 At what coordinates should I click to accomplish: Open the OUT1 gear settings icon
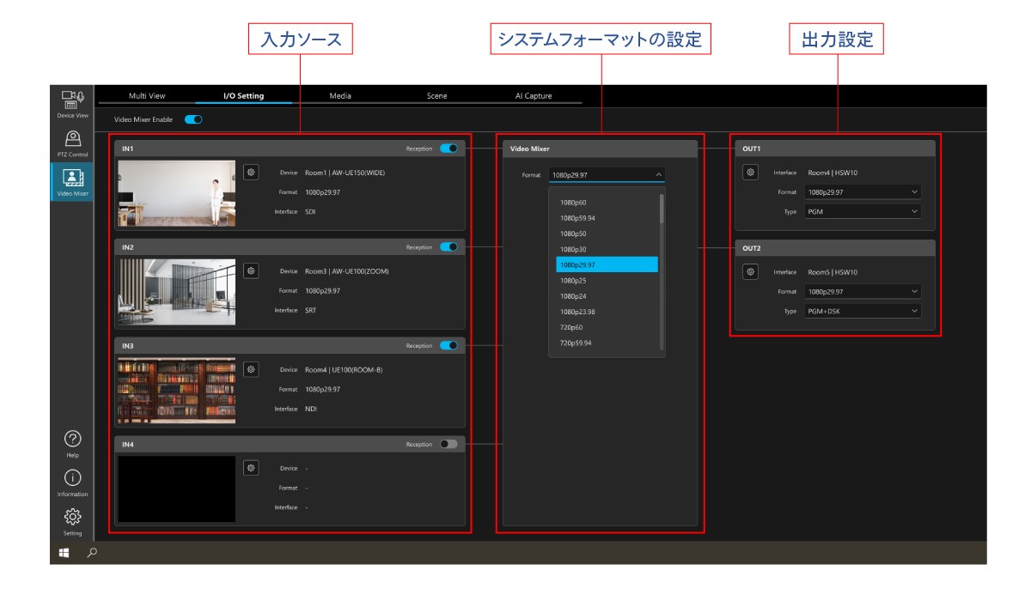(750, 172)
